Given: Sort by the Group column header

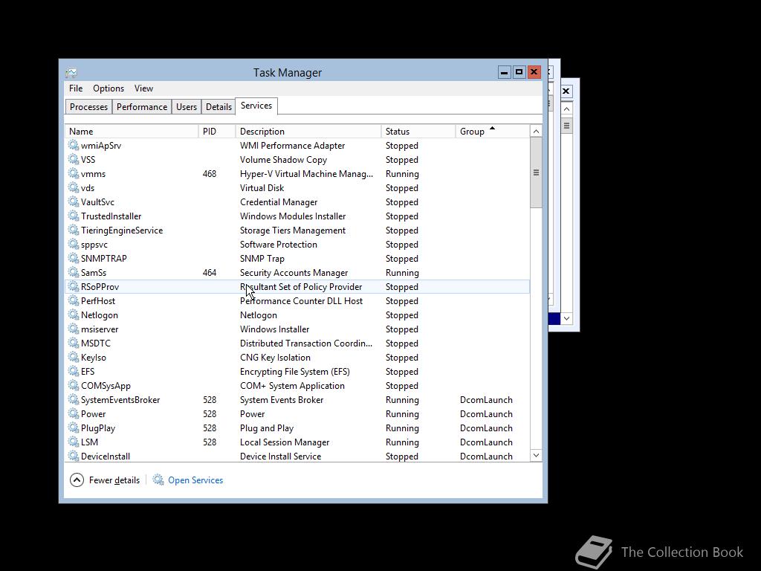Looking at the screenshot, I should click(x=492, y=132).
